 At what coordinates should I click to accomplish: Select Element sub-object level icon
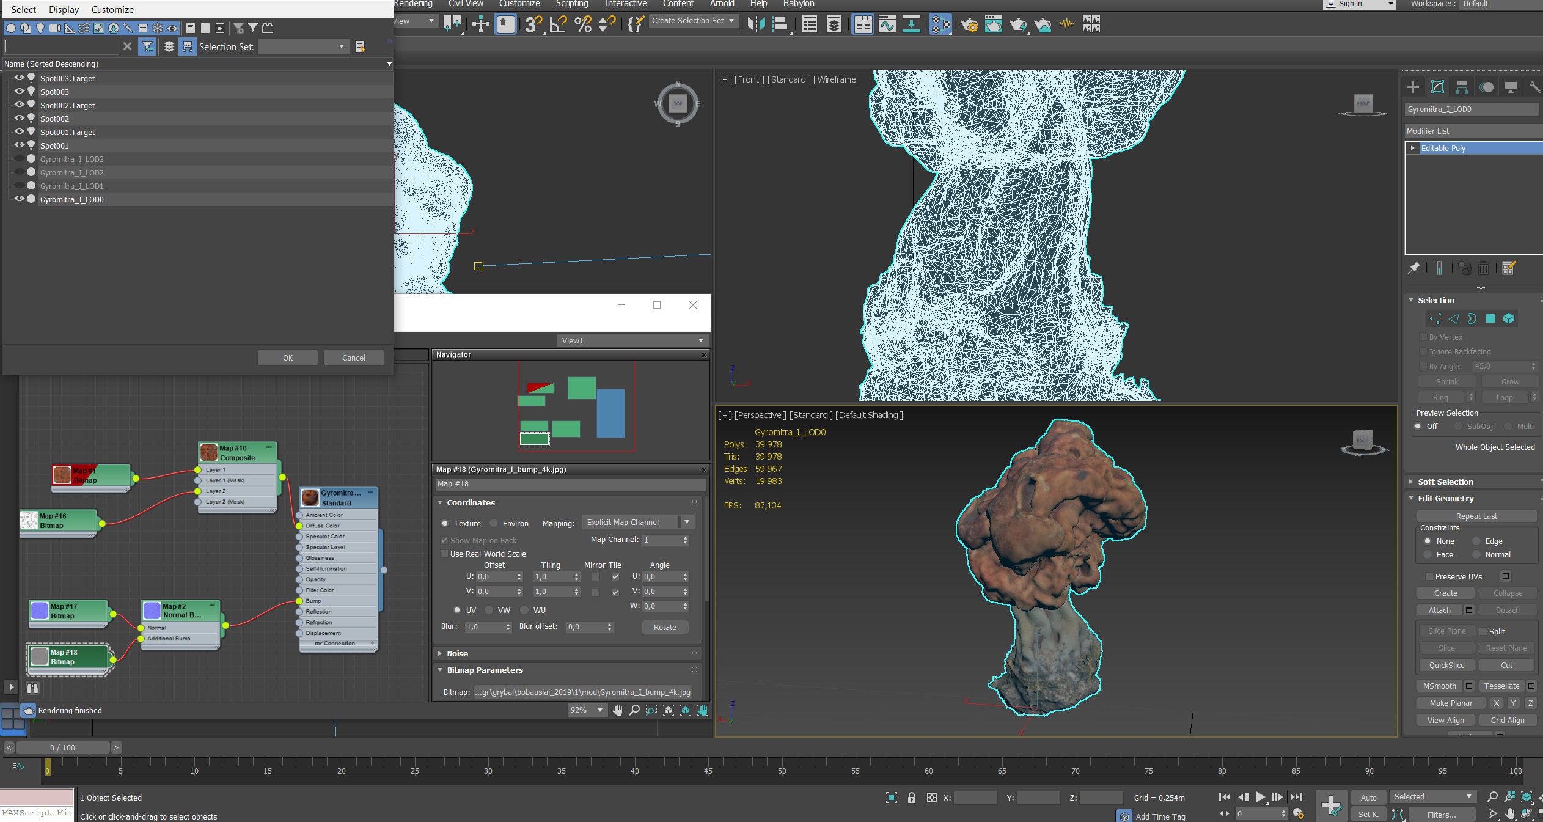(1509, 318)
